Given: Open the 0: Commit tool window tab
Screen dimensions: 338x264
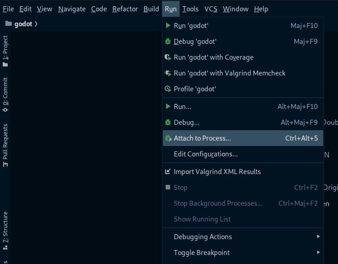Looking at the screenshot, I should pos(5,94).
